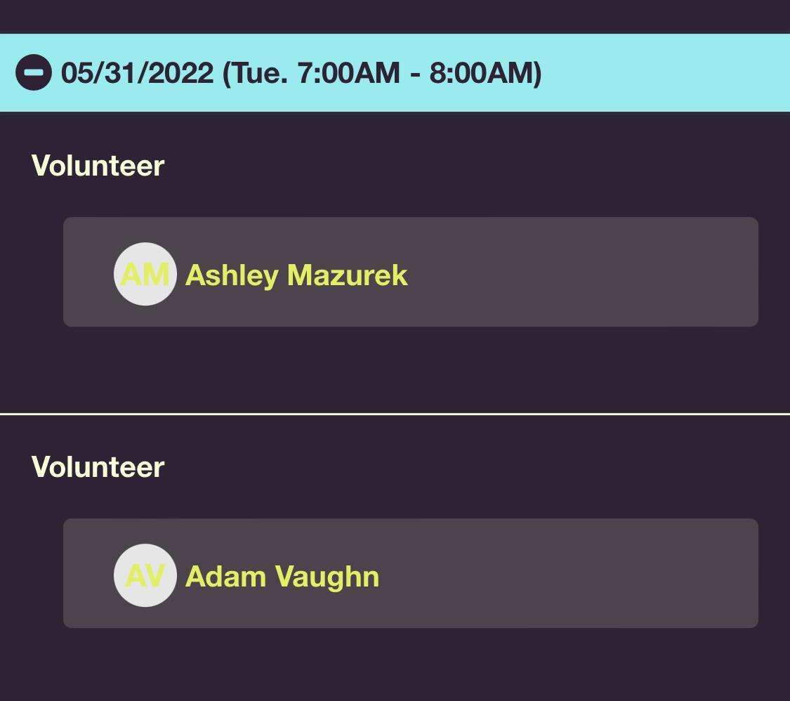This screenshot has width=790, height=701.
Task: Click the Volunteer heading above Adam Vaughn
Action: tap(98, 467)
